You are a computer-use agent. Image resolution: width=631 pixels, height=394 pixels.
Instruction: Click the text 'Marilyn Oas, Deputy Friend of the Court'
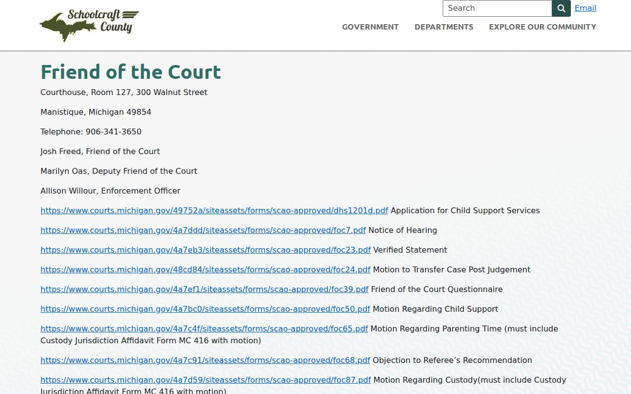pos(119,171)
